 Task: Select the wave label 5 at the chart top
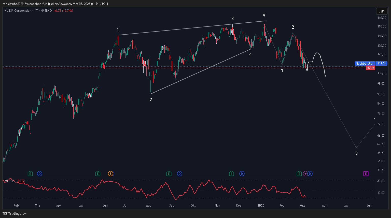pyautogui.click(x=264, y=16)
